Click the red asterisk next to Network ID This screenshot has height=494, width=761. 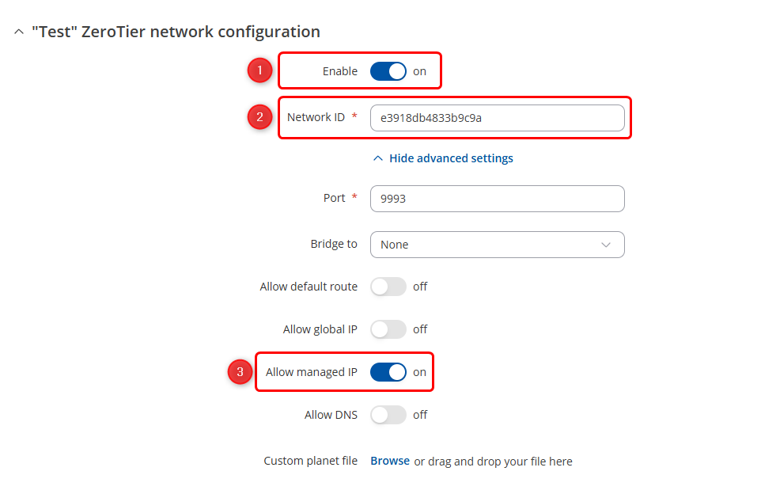(354, 117)
